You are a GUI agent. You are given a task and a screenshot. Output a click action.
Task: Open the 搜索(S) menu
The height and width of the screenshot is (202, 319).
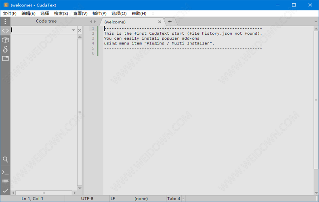click(x=61, y=13)
